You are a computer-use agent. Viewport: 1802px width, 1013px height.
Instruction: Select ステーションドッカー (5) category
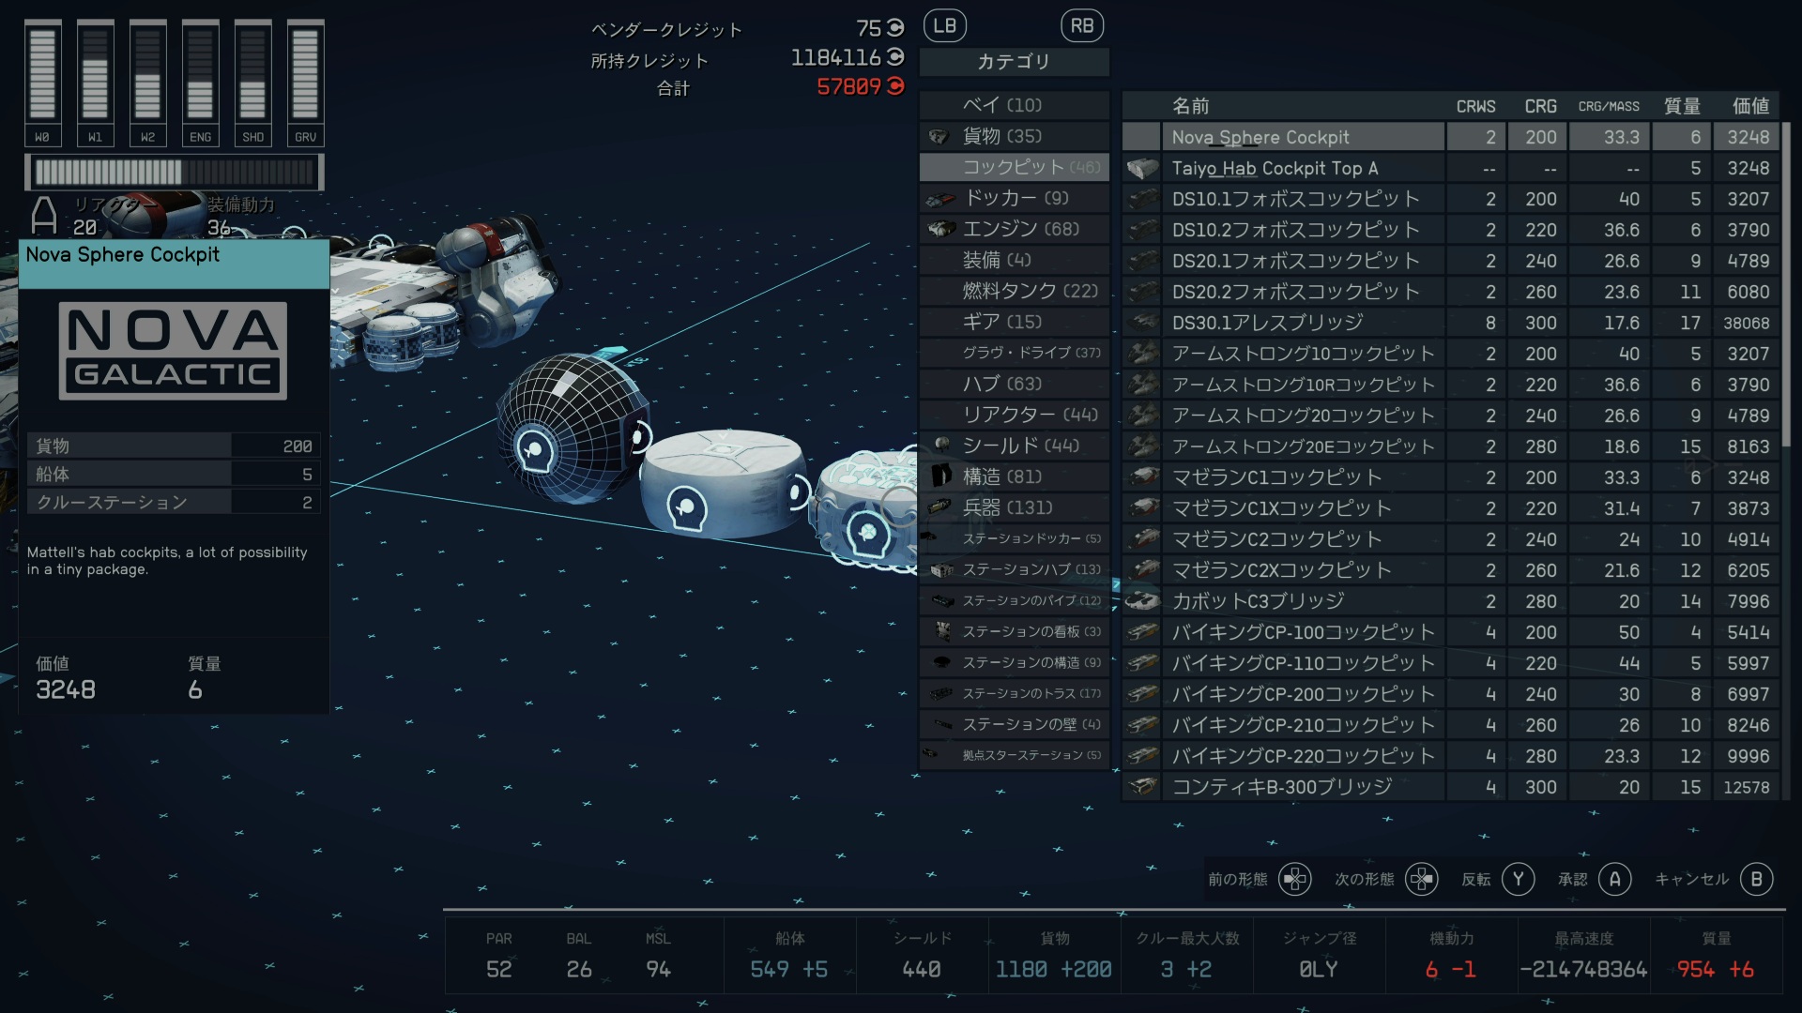pos(1015,538)
